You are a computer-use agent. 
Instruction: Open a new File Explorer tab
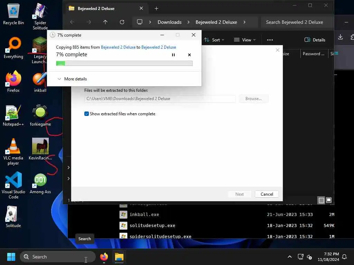[x=157, y=9]
